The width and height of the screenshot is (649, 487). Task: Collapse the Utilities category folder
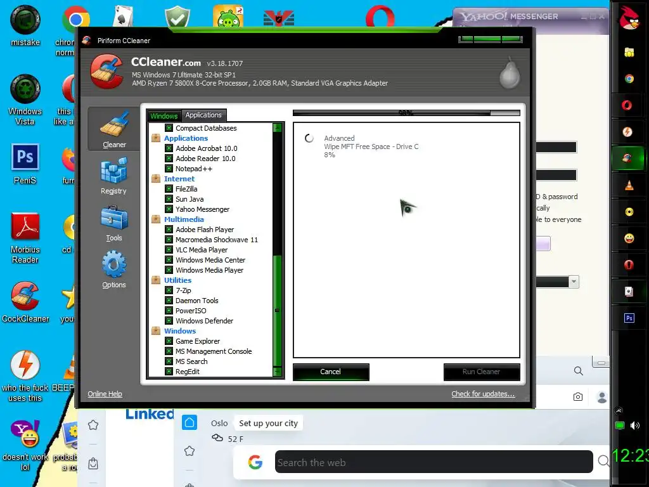click(156, 280)
